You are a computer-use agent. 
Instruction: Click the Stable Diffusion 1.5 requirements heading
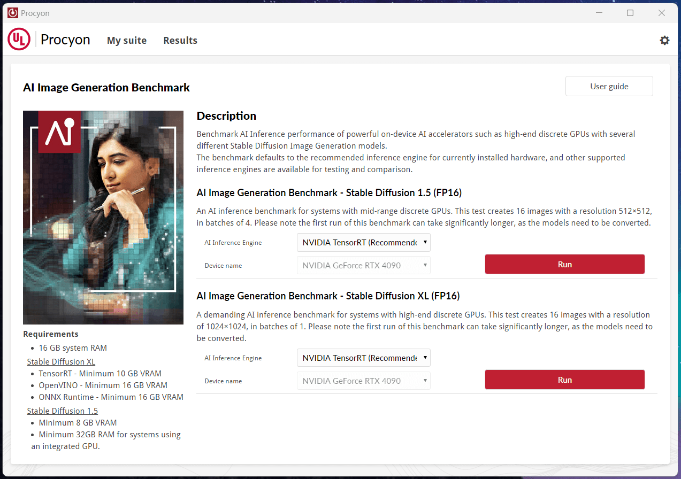pos(63,411)
